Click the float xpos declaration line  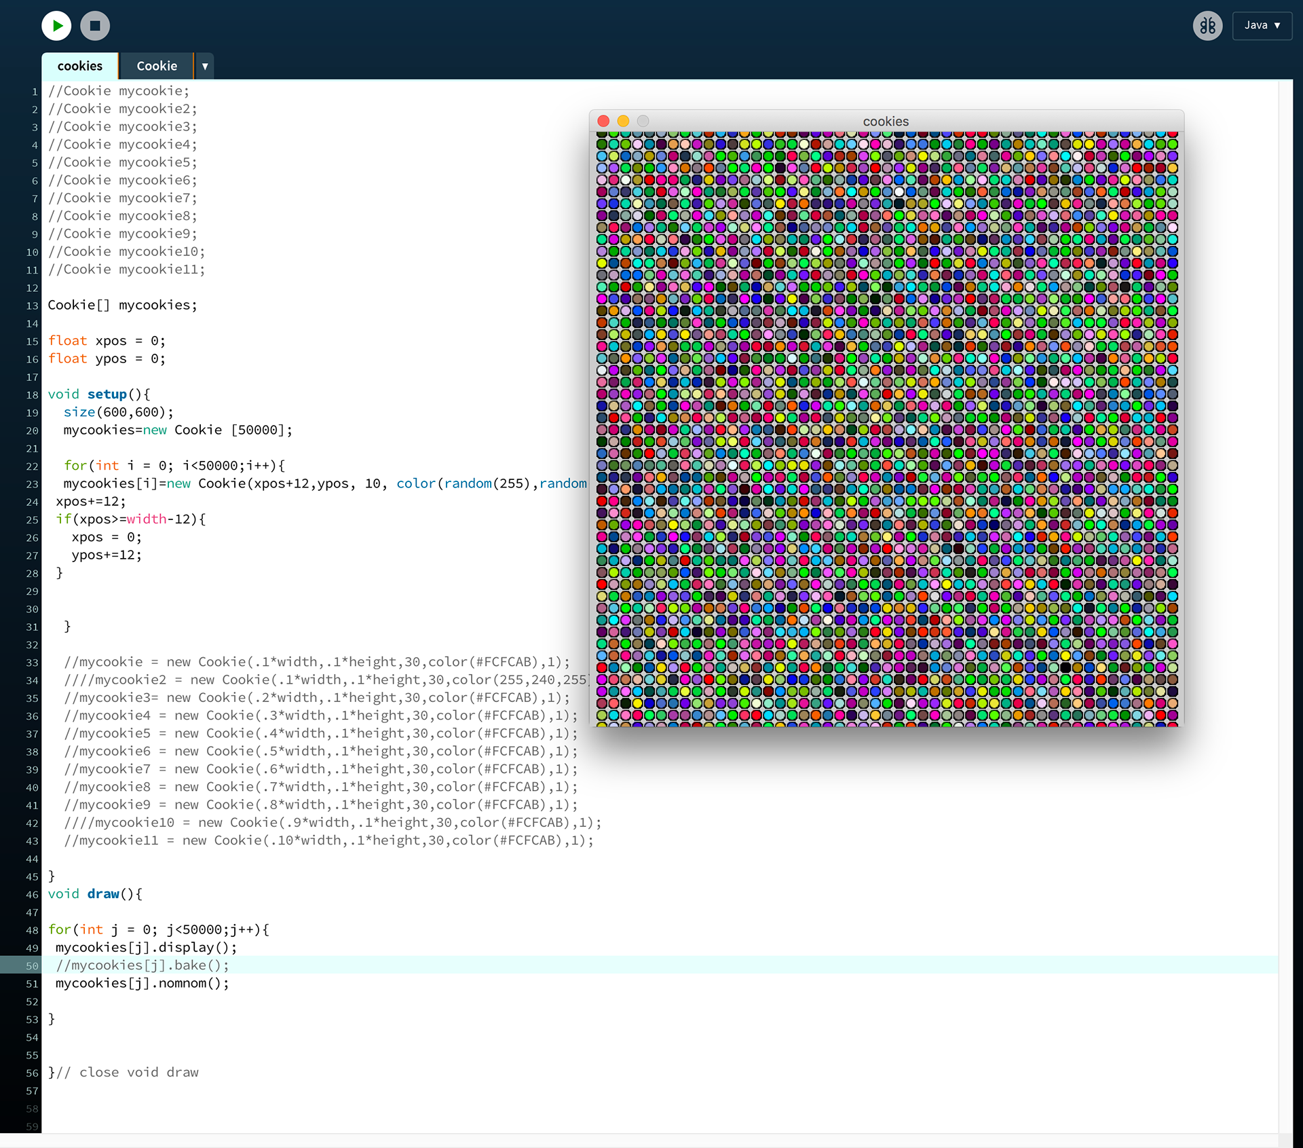(107, 341)
